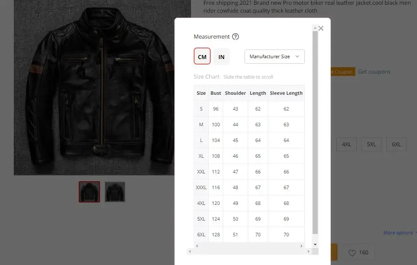
Task: Click bust value 128 in 6XL row
Action: (216, 234)
